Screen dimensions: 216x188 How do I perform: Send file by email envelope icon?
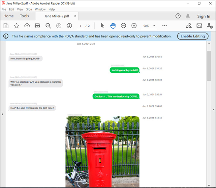[x=199, y=26]
